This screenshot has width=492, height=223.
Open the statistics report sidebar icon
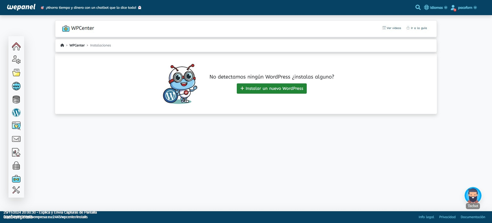tap(16, 152)
